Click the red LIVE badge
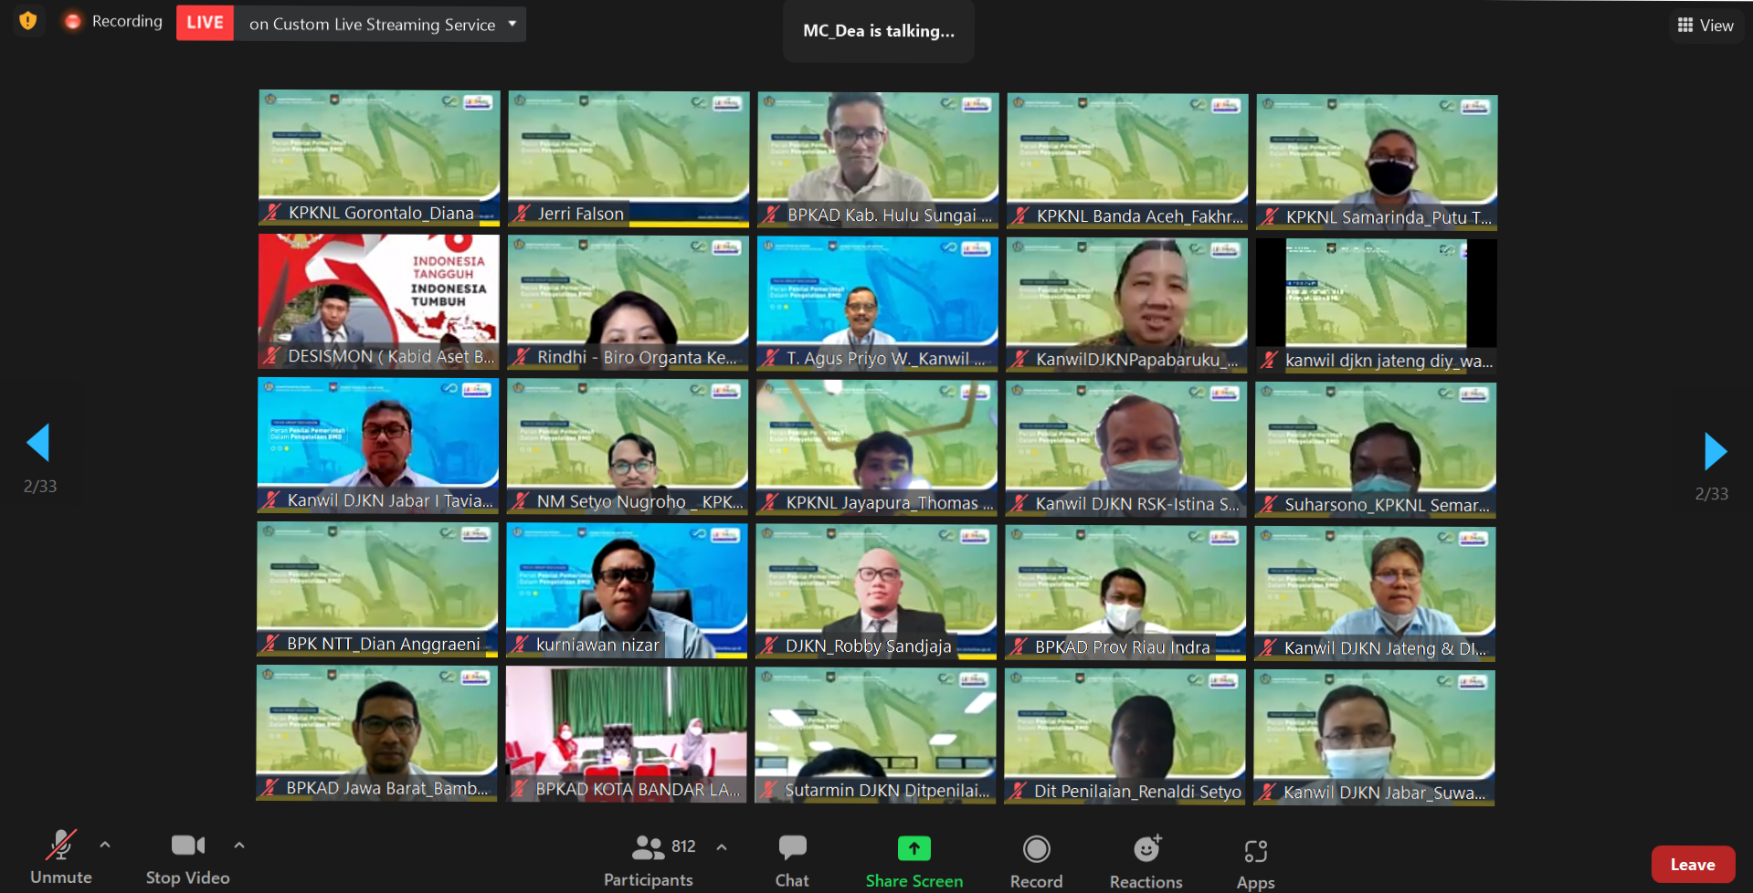Viewport: 1753px width, 893px height. tap(205, 23)
